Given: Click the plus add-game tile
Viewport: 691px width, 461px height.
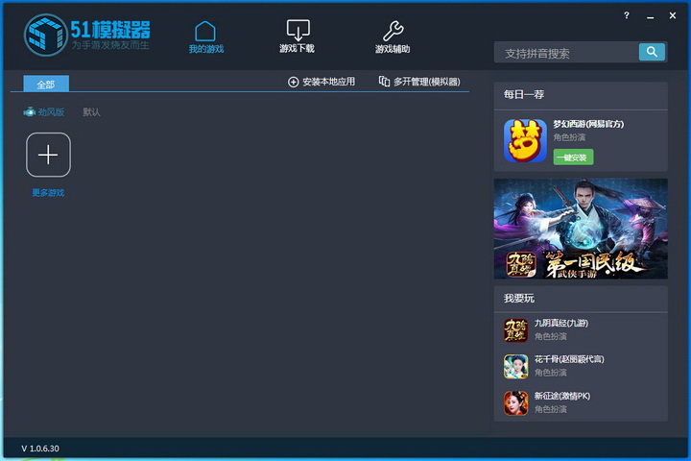Looking at the screenshot, I should coord(48,155).
